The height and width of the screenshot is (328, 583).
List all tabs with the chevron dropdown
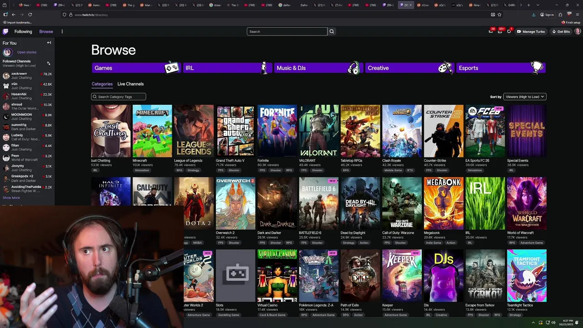[538, 5]
